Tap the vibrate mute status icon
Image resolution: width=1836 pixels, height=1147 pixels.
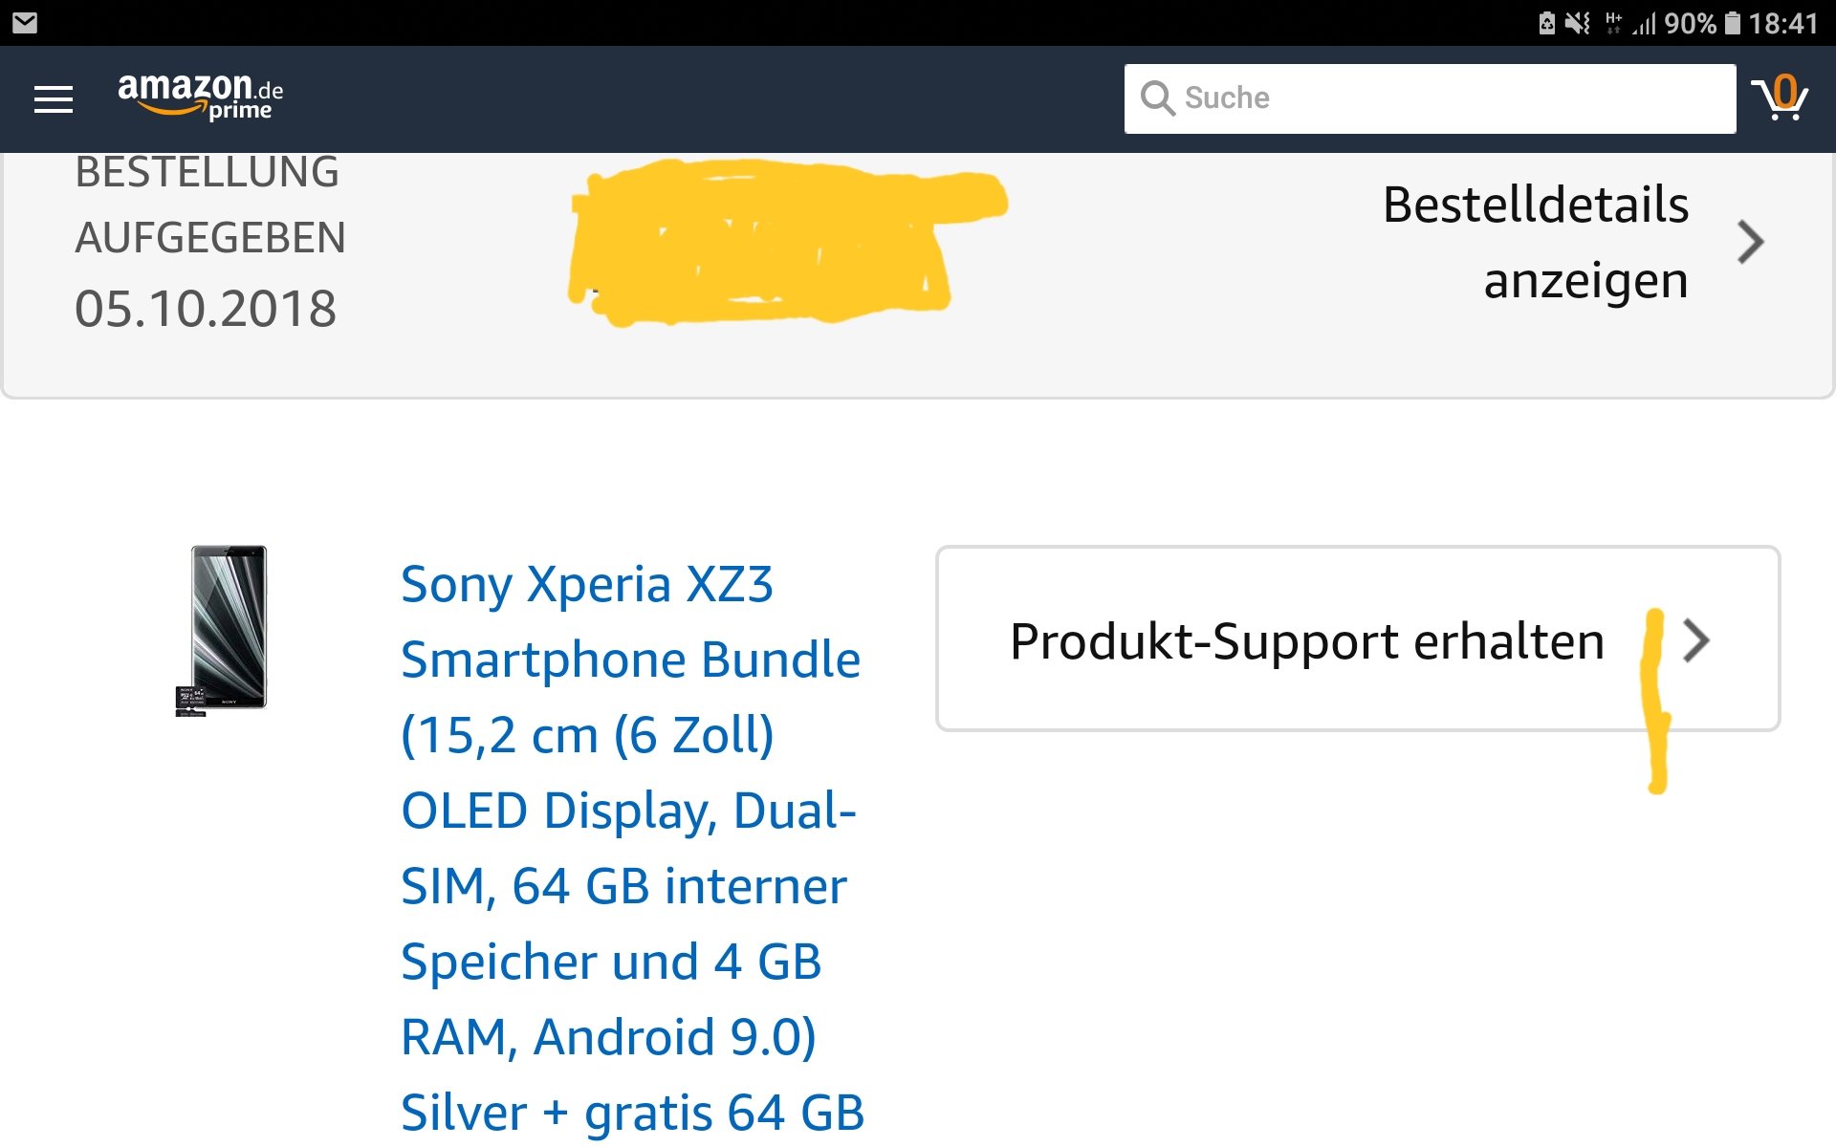(x=1577, y=23)
